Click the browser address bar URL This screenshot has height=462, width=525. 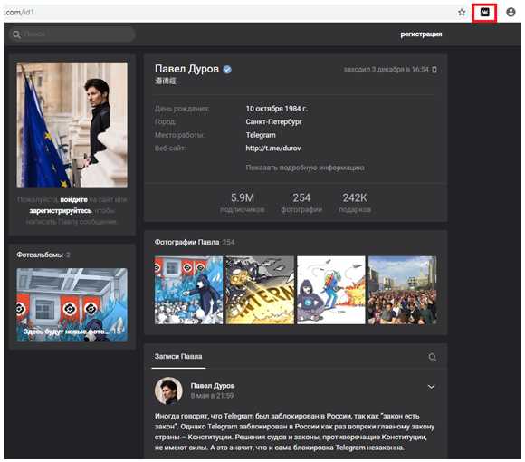coord(19,13)
